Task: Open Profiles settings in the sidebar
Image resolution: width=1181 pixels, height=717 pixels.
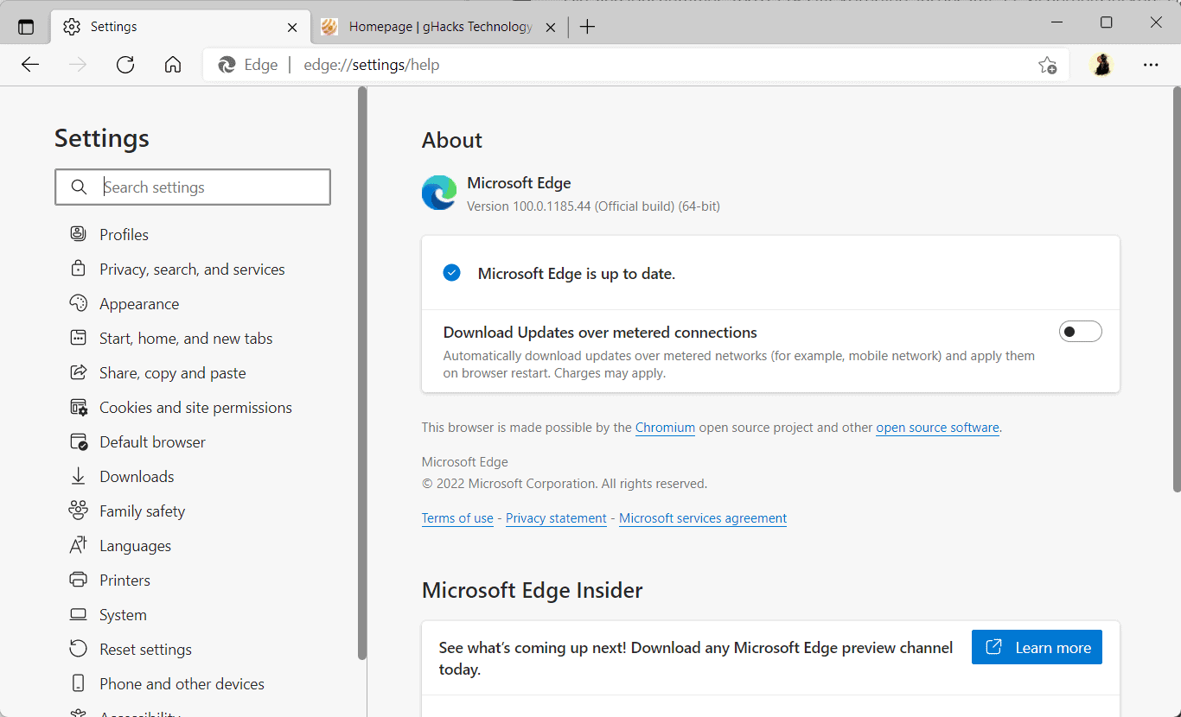Action: (123, 234)
